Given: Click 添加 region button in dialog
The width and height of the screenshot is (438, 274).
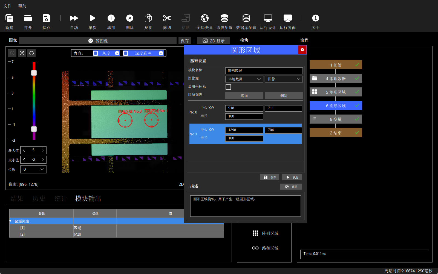Looking at the screenshot, I should coord(244,96).
